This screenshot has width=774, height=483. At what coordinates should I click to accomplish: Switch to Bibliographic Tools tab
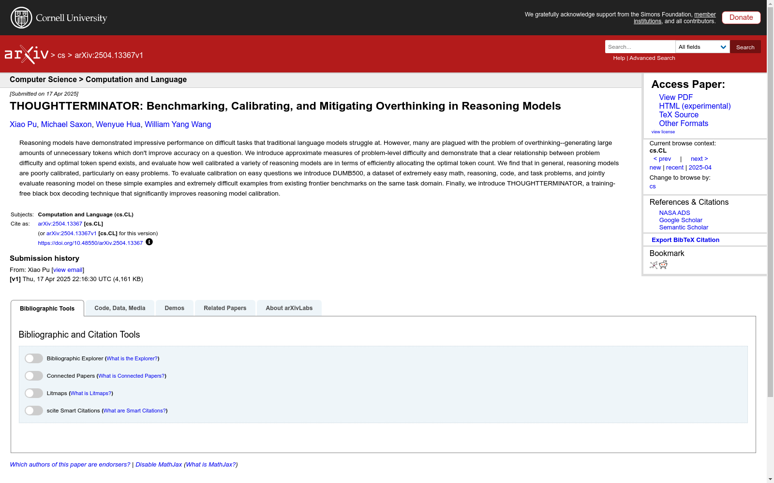coord(47,308)
